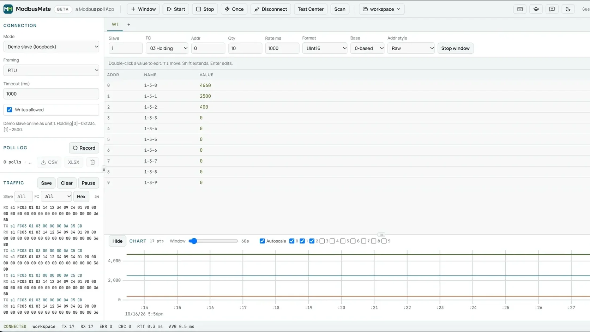Switch to dark mode moon icon

pos(568,9)
